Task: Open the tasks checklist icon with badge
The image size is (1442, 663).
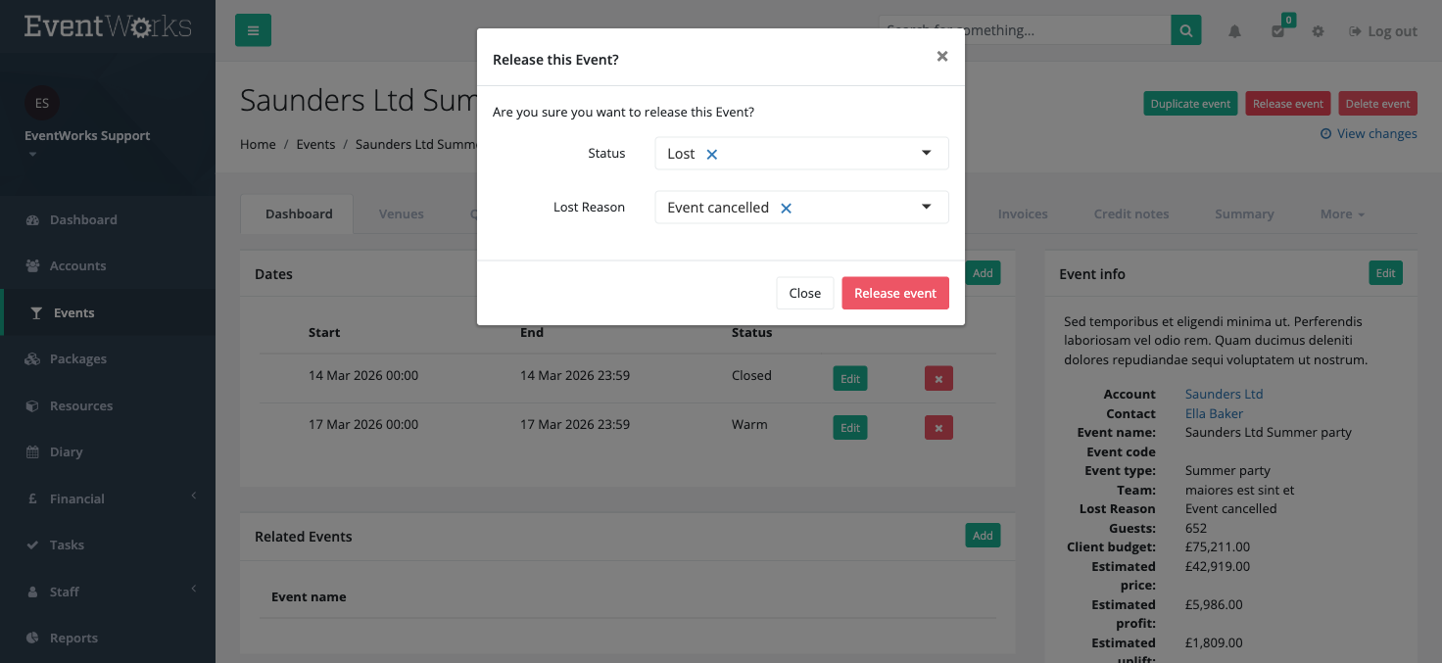Action: [x=1279, y=29]
